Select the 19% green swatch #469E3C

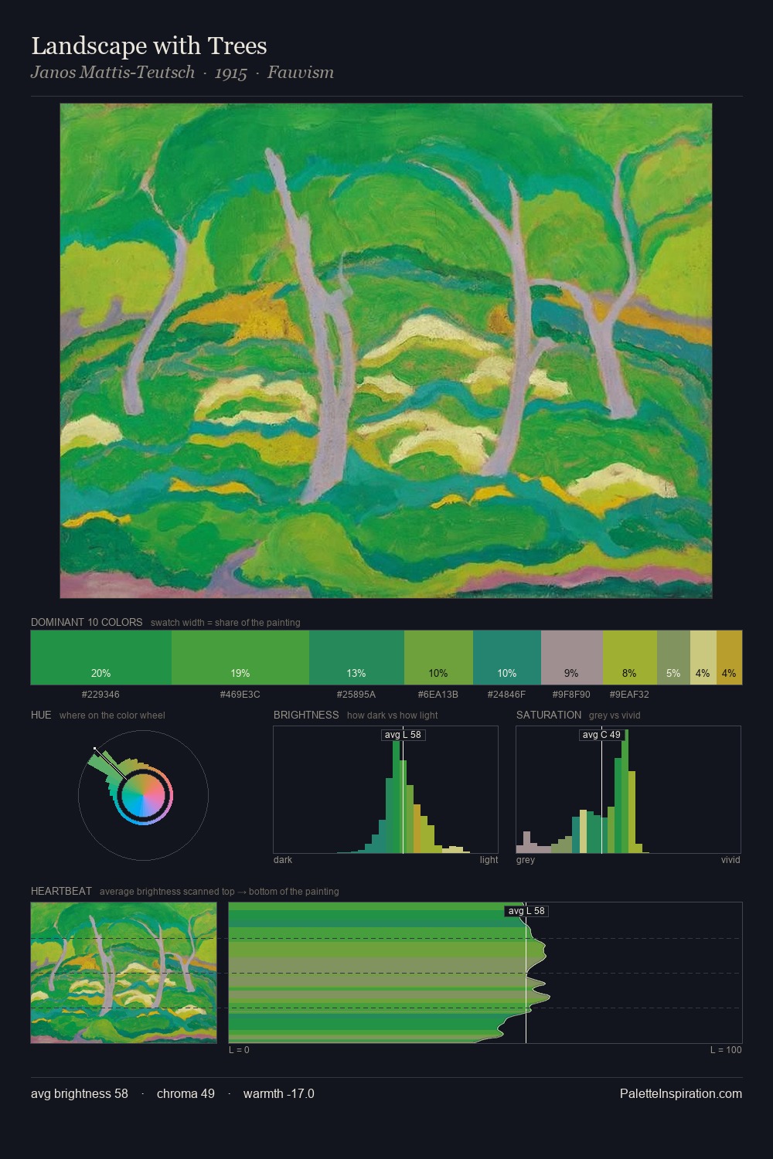240,658
